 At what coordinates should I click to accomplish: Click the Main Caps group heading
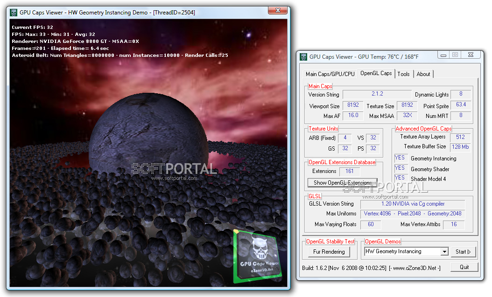(320, 86)
